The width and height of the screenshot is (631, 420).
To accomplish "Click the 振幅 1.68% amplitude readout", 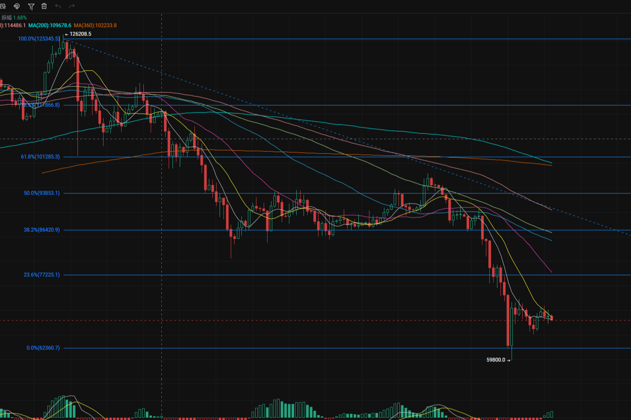I will pyautogui.click(x=14, y=18).
